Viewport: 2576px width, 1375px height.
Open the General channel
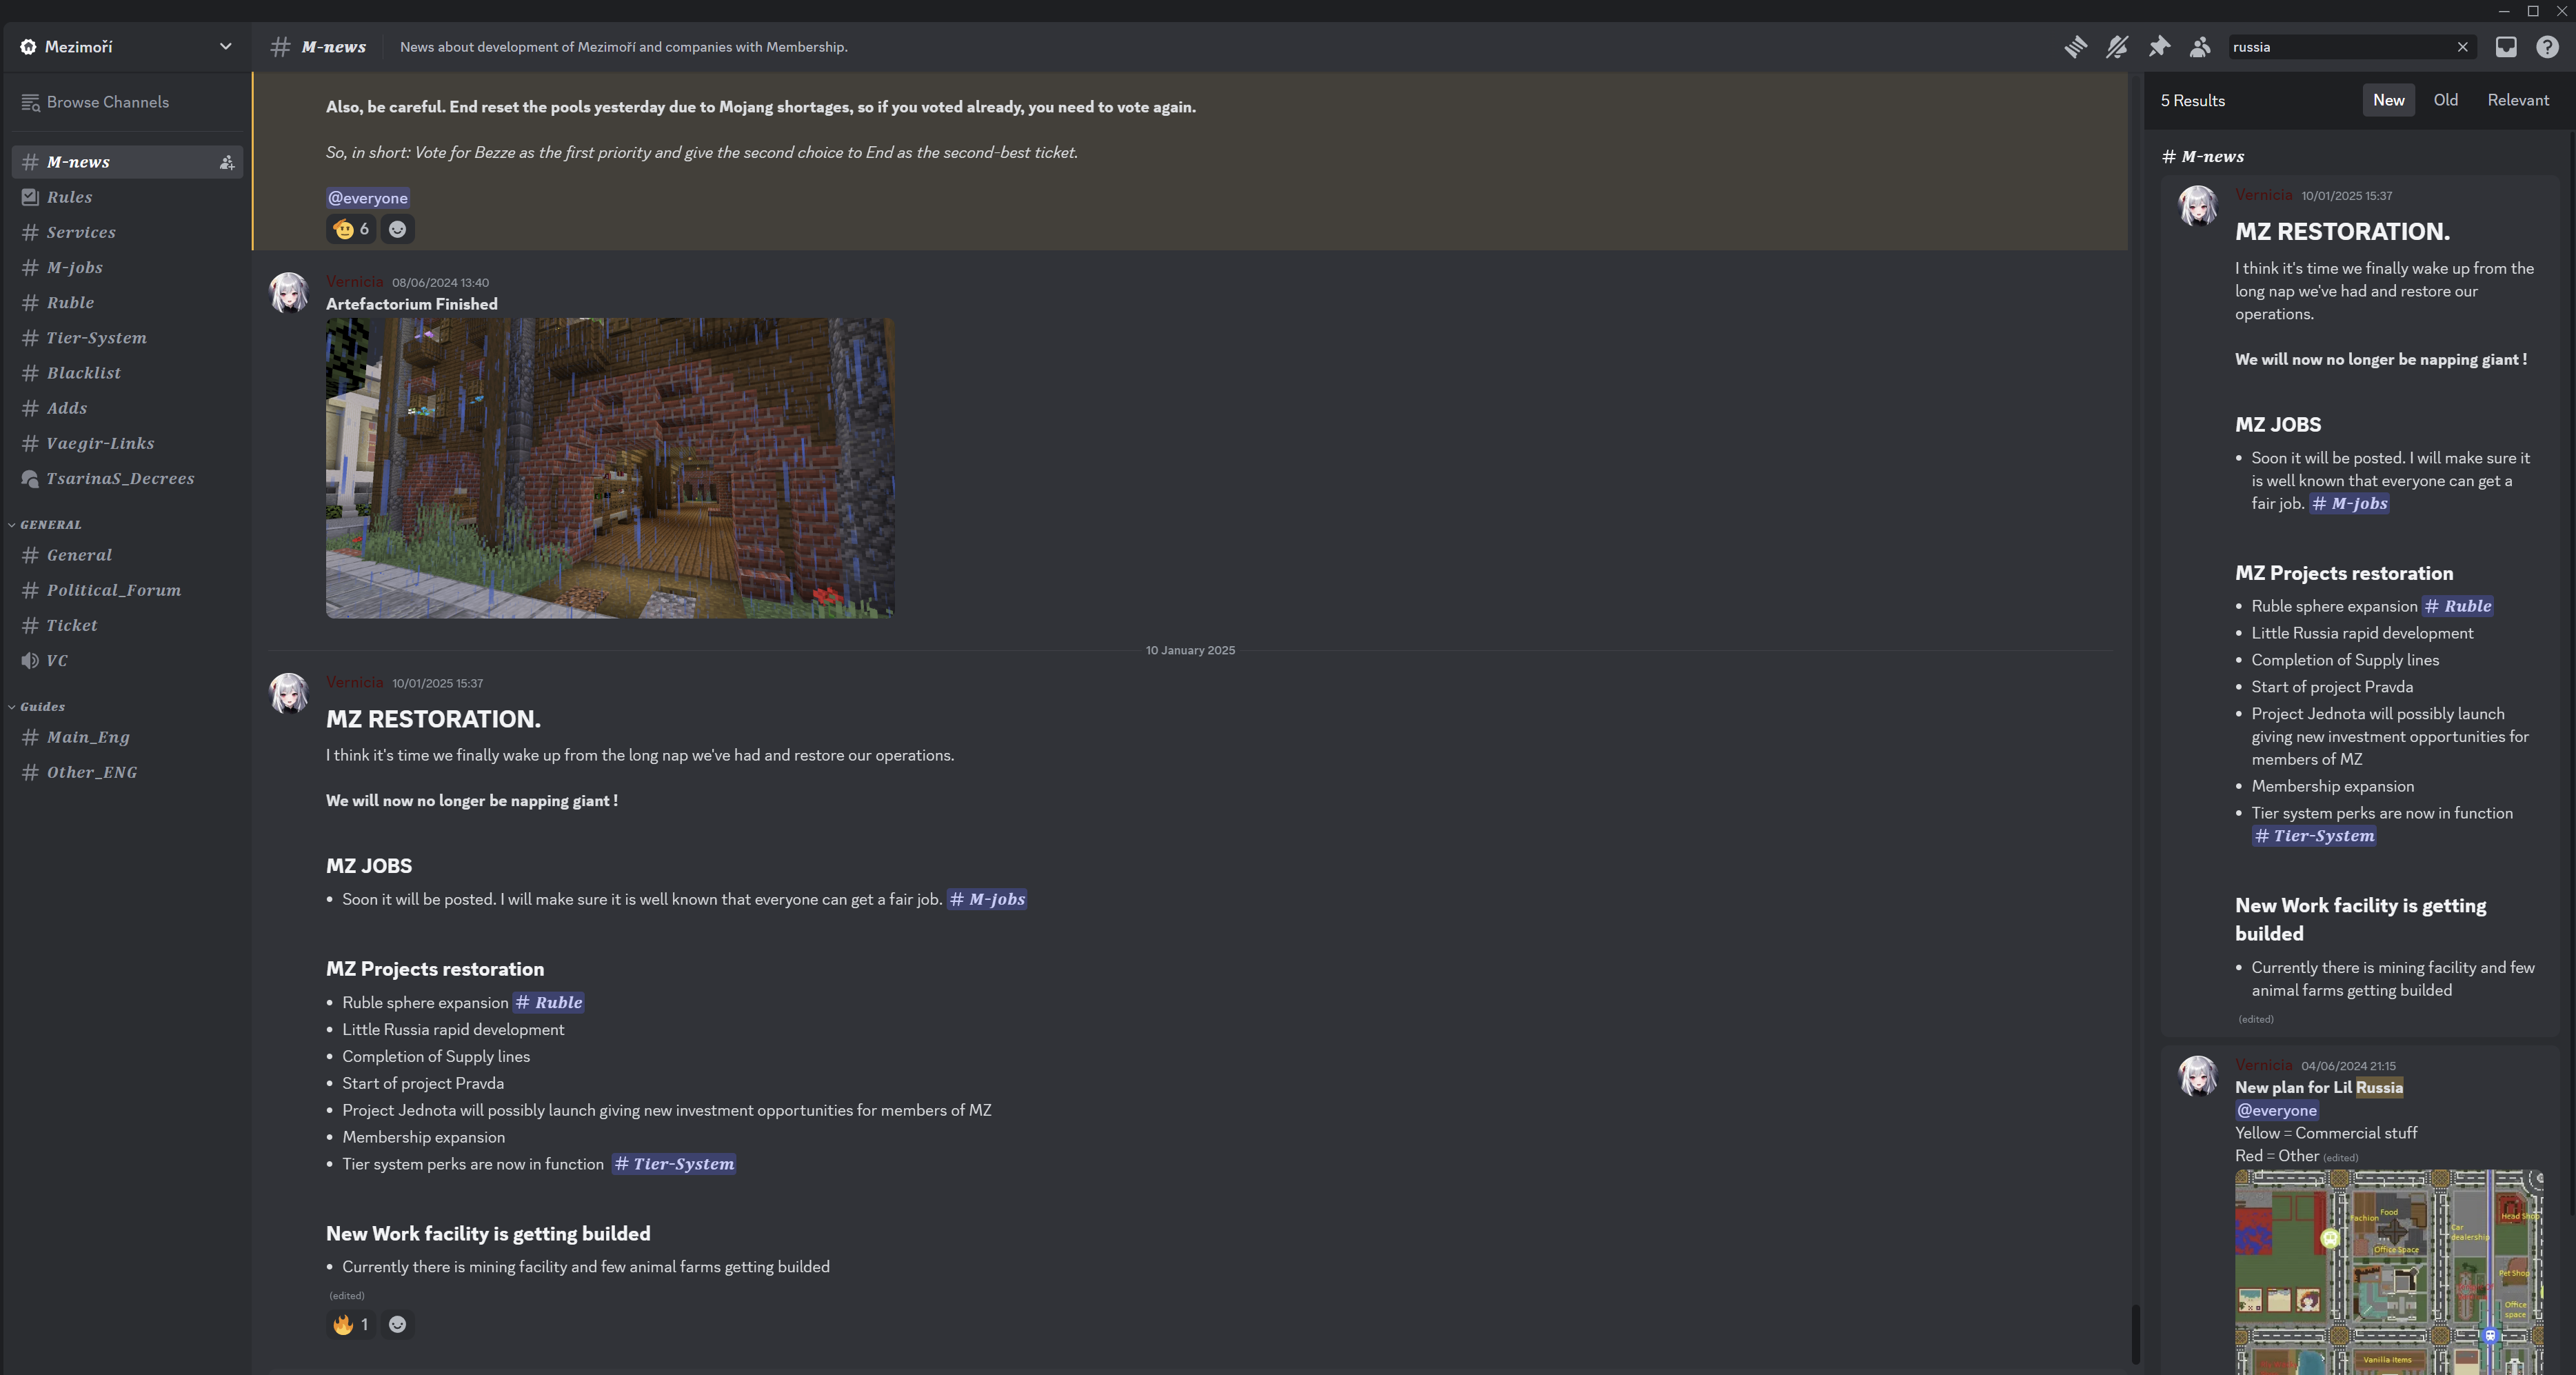tap(127, 555)
